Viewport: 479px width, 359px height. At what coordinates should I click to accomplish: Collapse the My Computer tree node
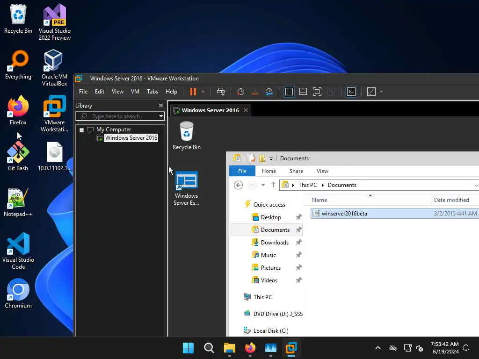81,130
